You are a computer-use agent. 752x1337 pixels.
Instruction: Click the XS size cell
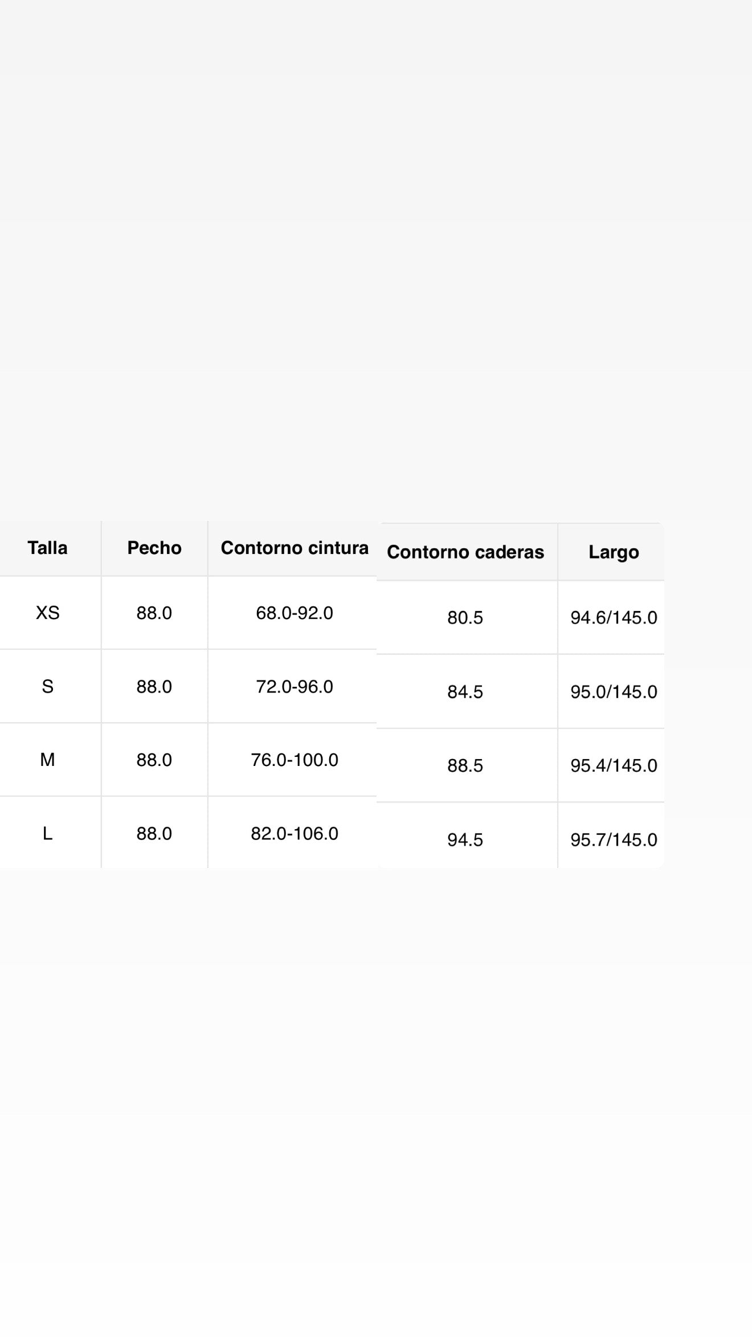coord(47,613)
